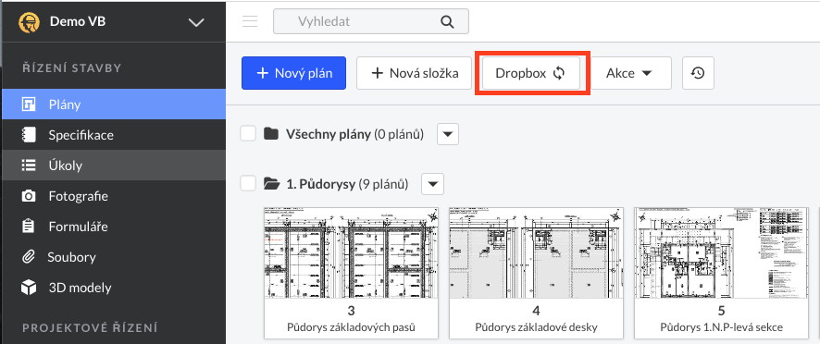Click the hamburger menu icon beside search
The height and width of the screenshot is (344, 820).
pyautogui.click(x=250, y=21)
